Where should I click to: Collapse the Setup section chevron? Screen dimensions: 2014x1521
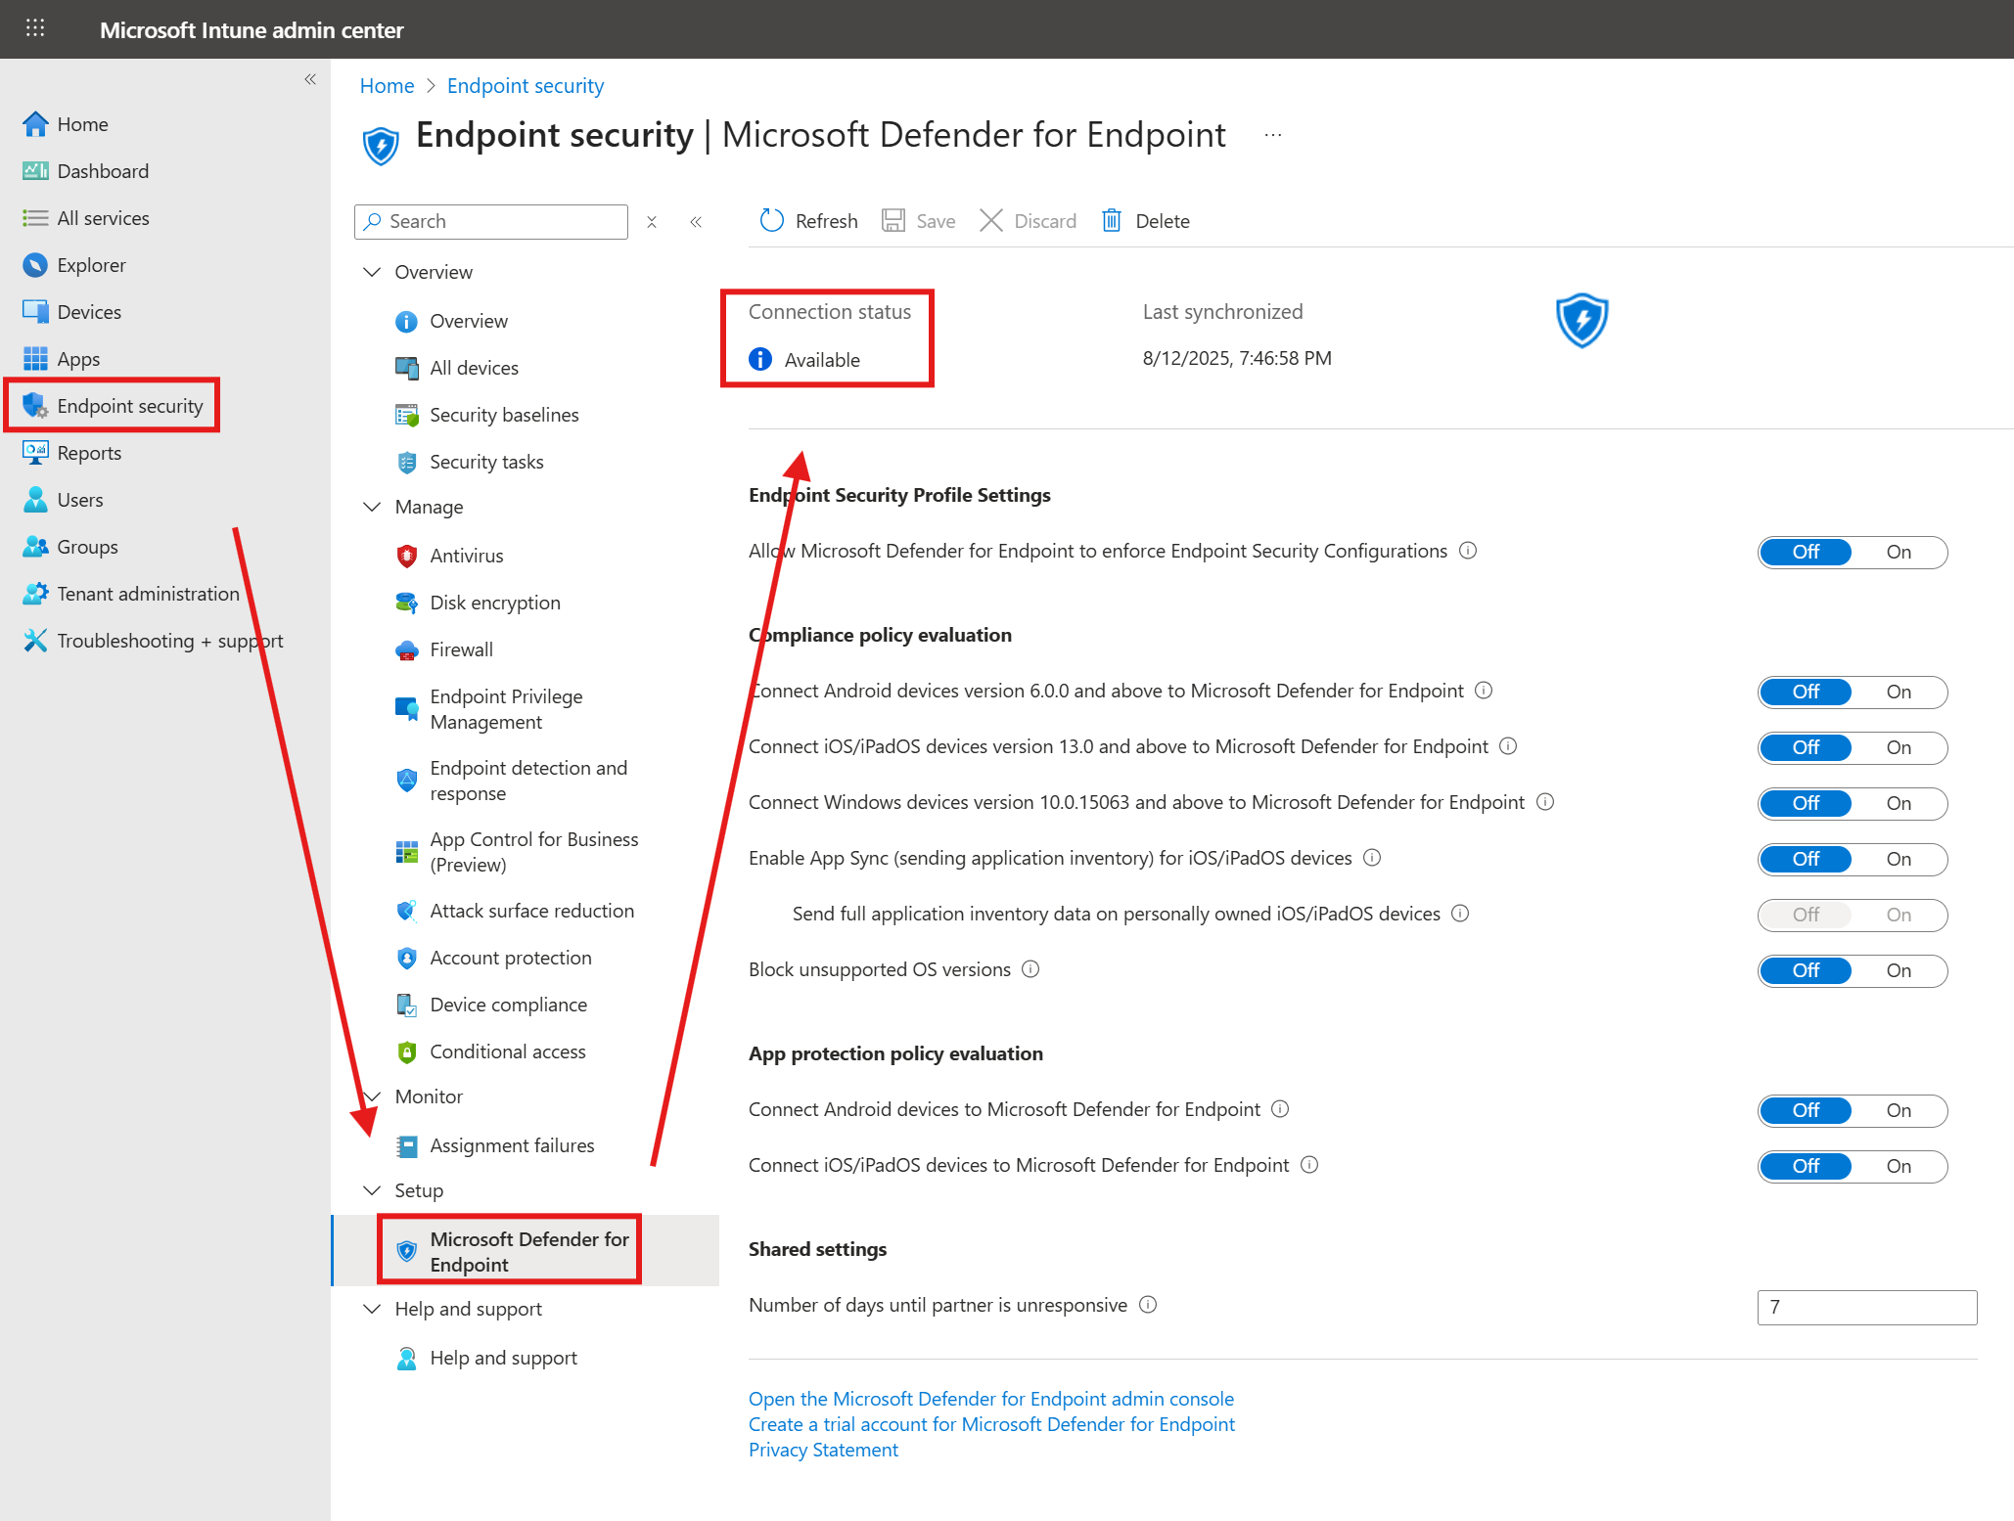pos(372,1190)
